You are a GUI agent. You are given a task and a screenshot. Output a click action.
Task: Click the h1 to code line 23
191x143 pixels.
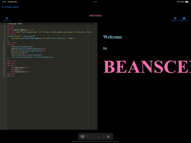[17, 70]
